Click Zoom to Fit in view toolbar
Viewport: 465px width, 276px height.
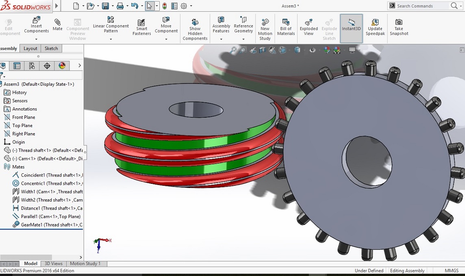(x=233, y=50)
